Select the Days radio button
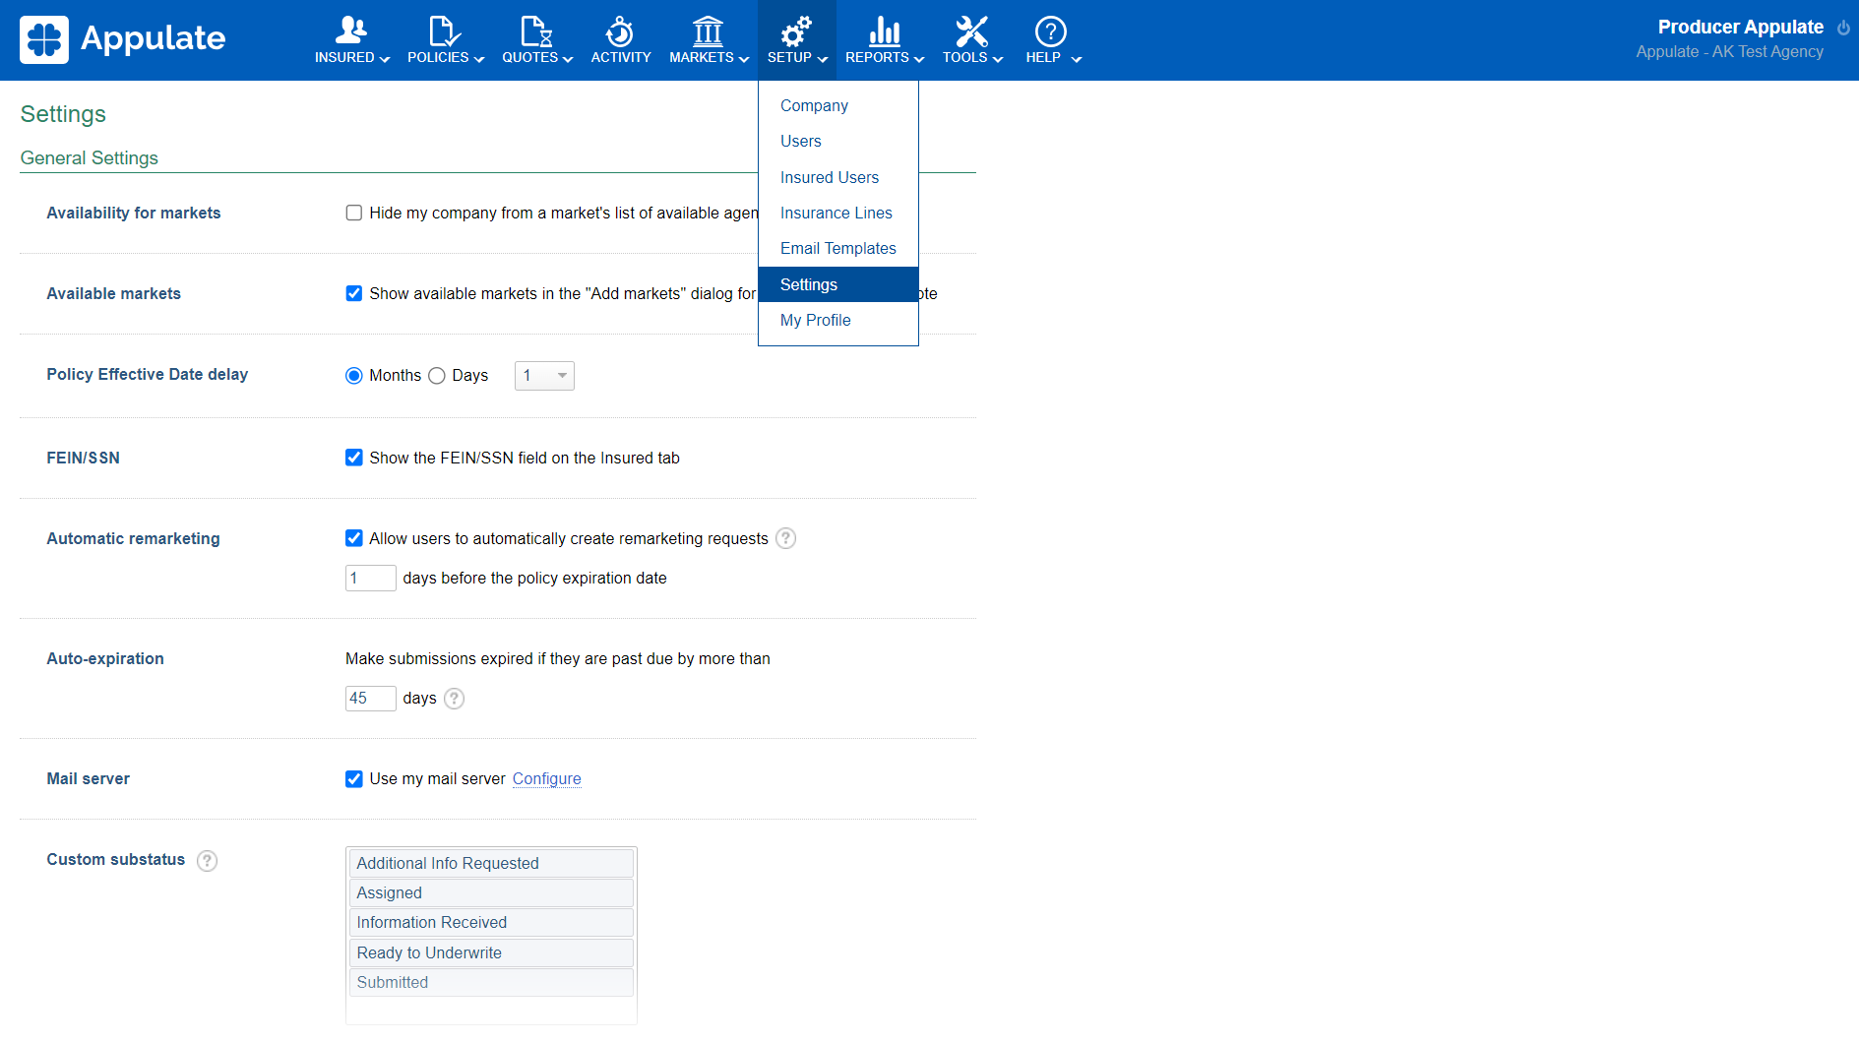Image resolution: width=1859 pixels, height=1043 pixels. coord(436,375)
